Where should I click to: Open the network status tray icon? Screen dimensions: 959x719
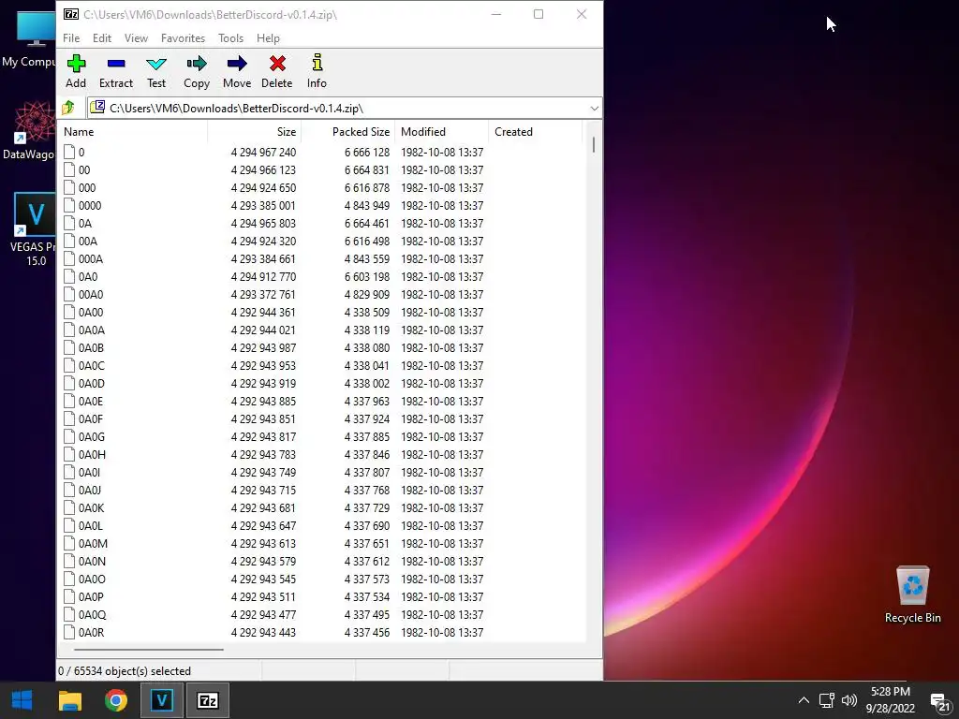tap(827, 700)
